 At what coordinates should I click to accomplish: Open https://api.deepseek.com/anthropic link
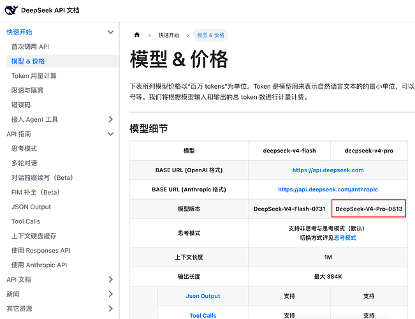328,189
